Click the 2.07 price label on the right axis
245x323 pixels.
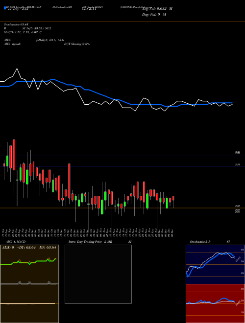[x=237, y=206]
